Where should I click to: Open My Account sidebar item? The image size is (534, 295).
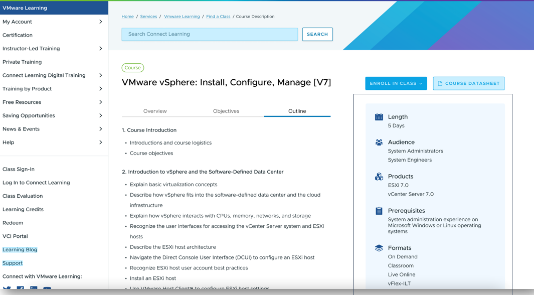click(17, 22)
